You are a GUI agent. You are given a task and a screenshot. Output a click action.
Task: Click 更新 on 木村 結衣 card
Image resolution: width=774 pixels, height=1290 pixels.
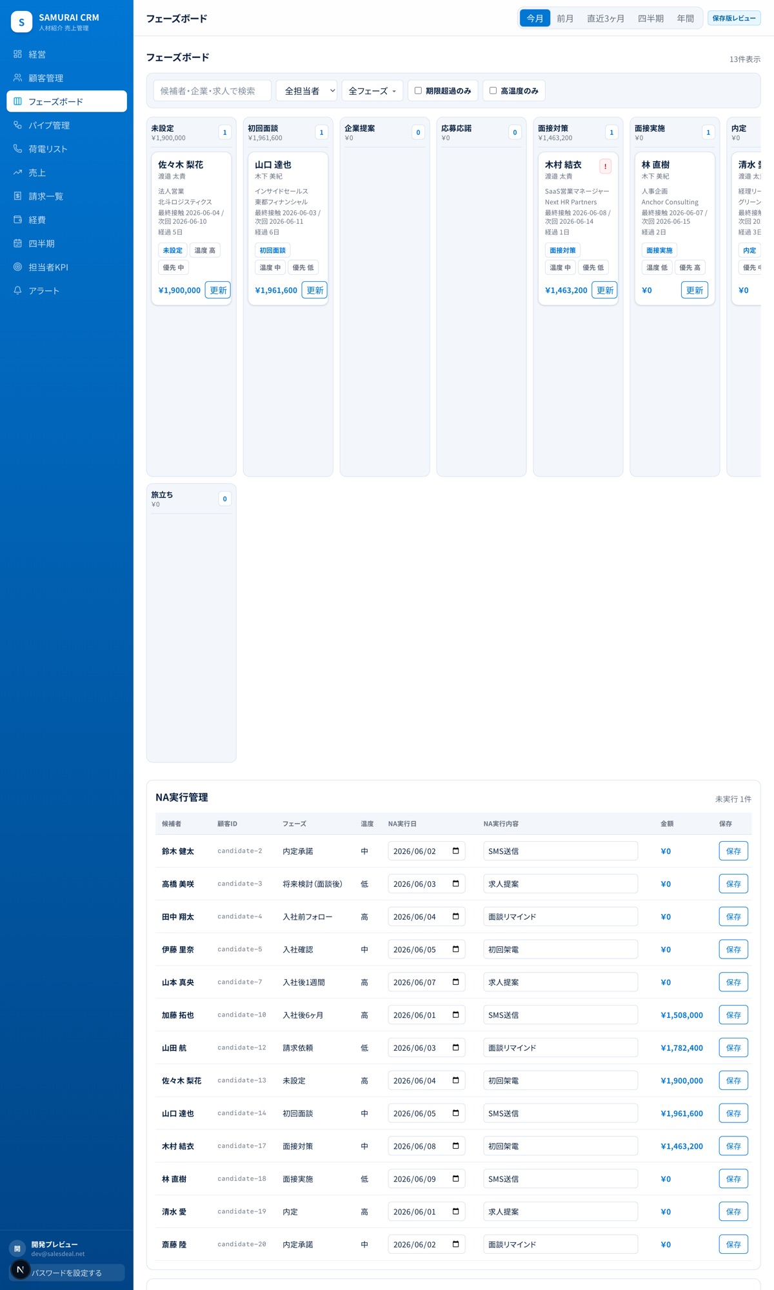pos(605,290)
